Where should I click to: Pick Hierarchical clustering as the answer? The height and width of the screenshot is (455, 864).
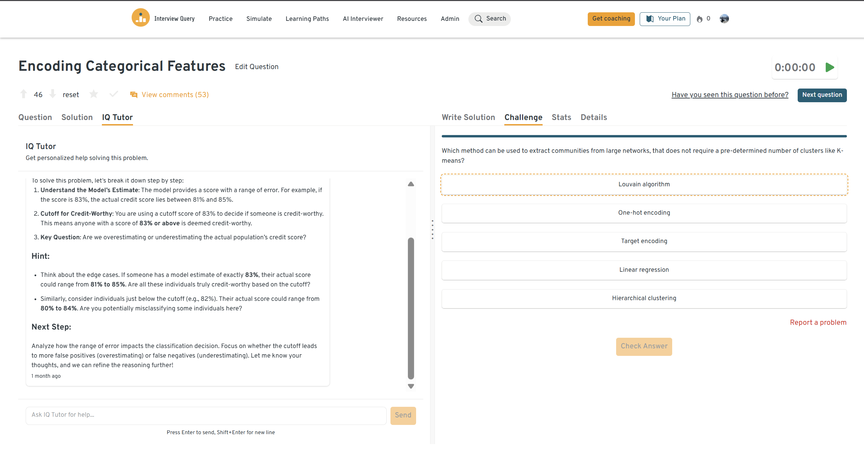pos(644,298)
